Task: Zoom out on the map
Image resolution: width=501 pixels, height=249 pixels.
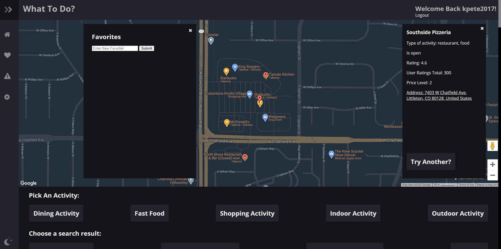Action: point(493,175)
